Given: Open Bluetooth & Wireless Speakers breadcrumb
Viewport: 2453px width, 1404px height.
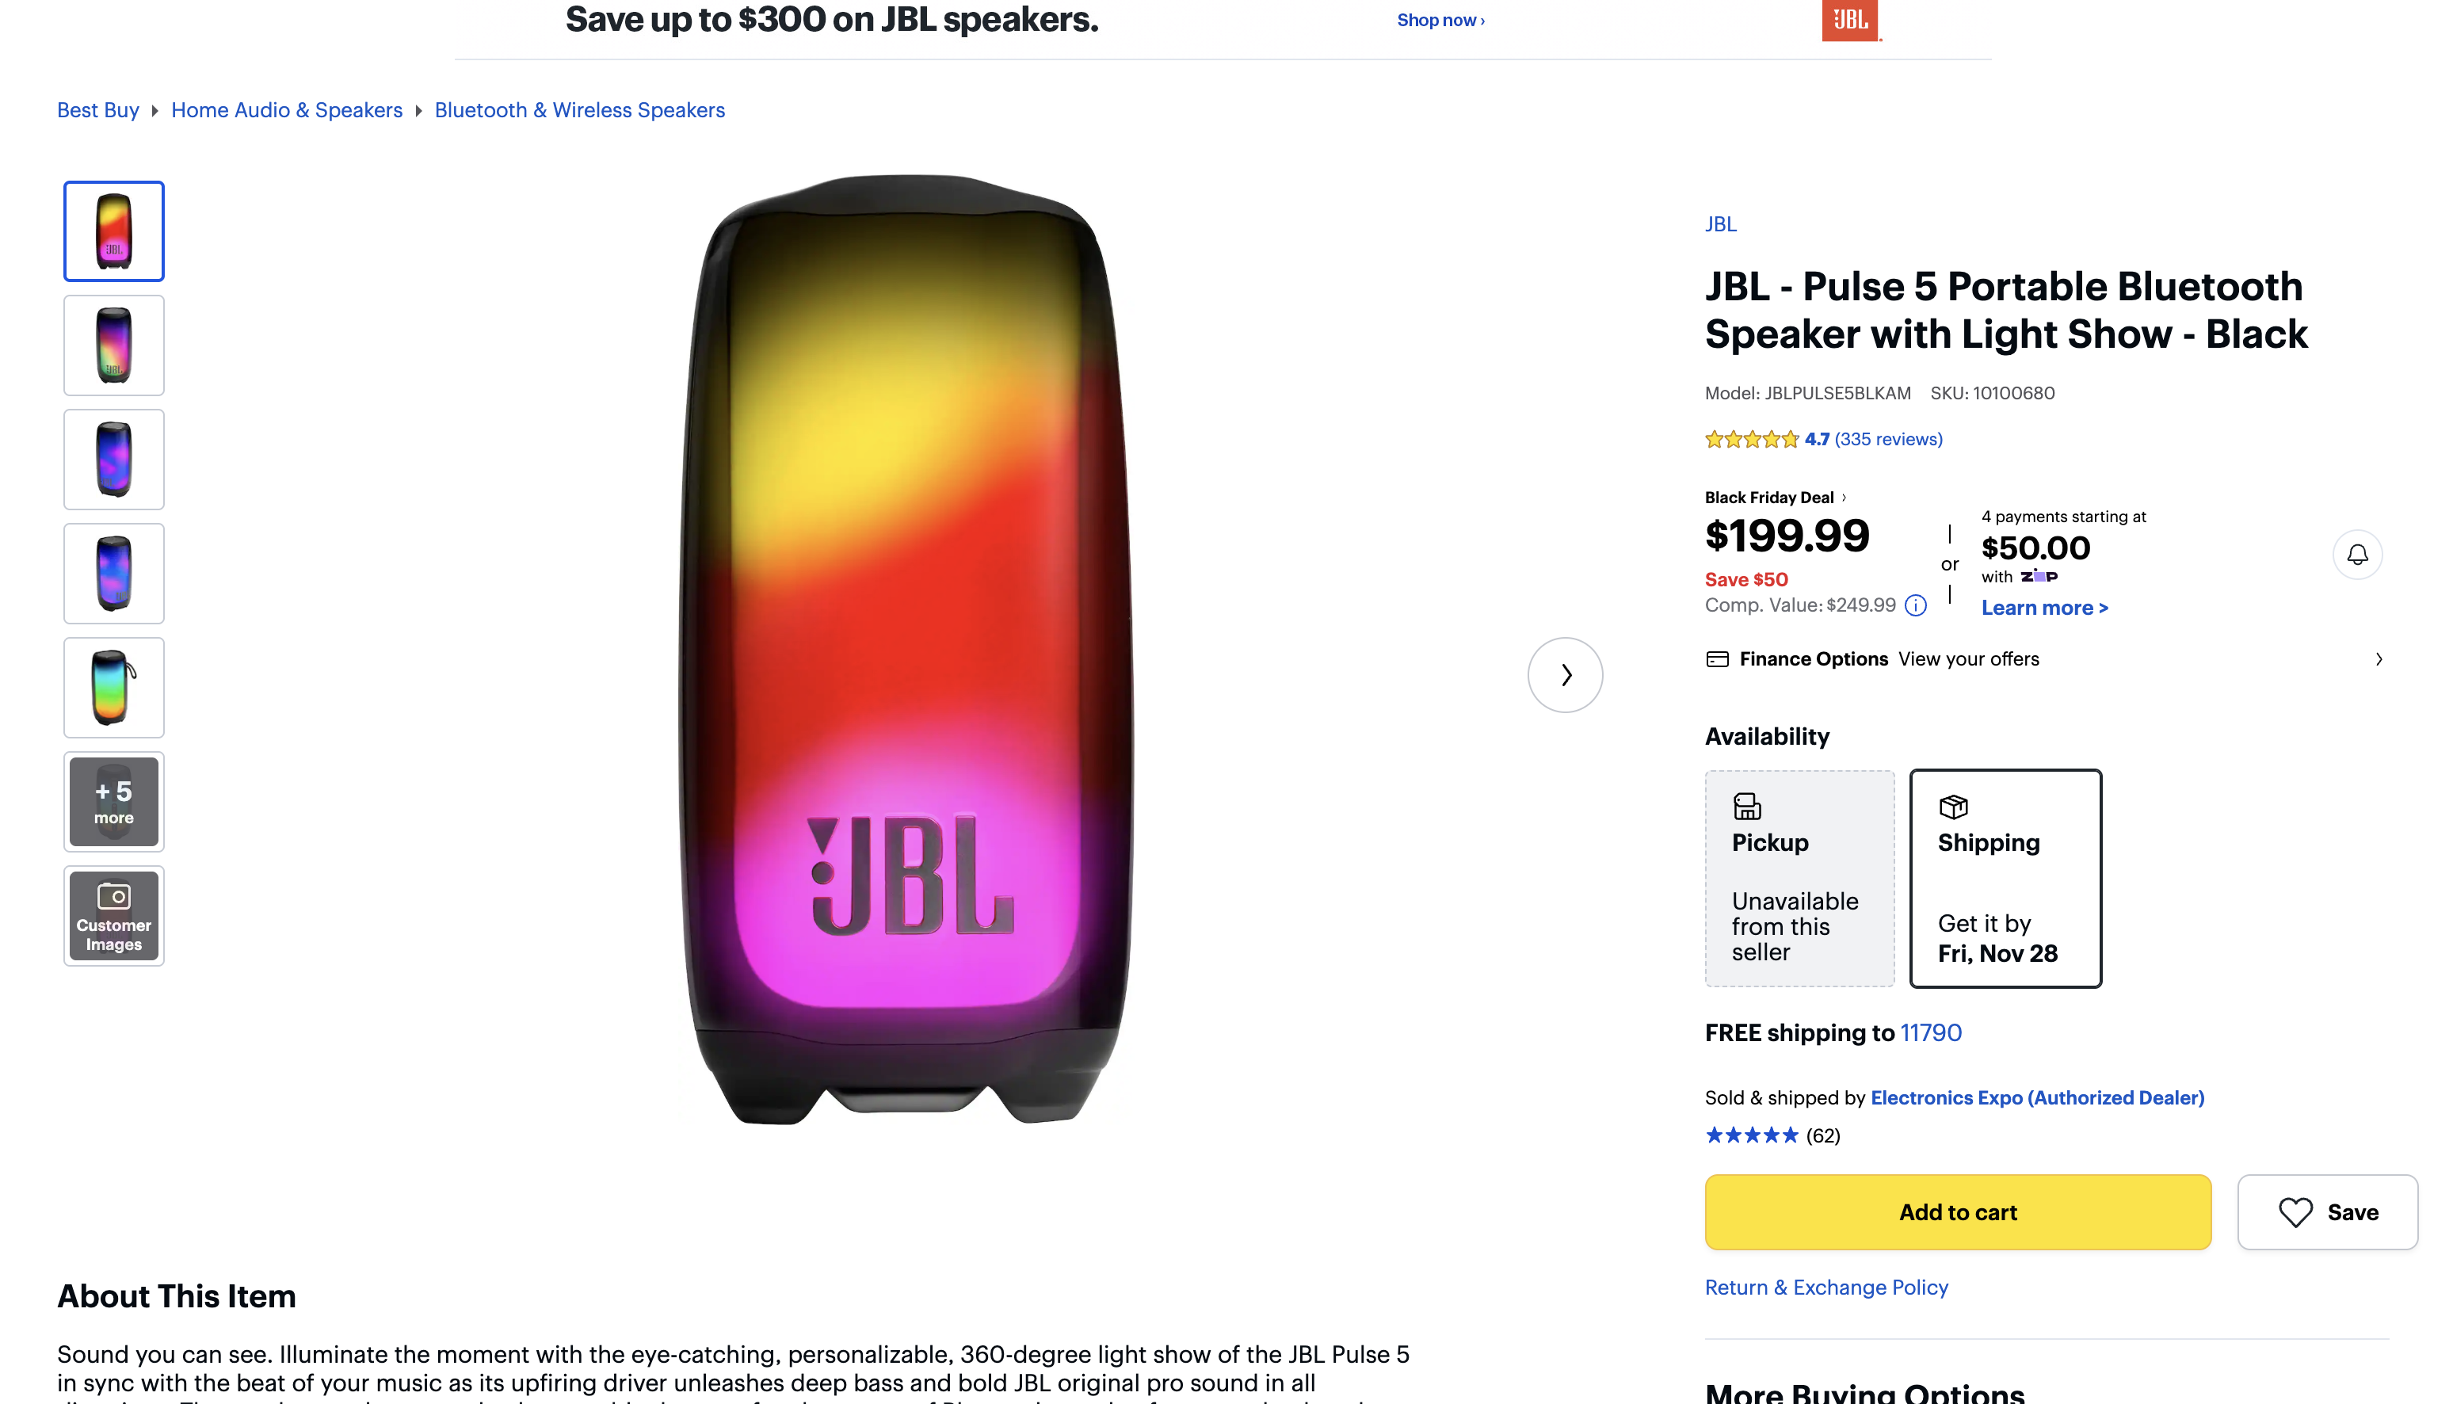Looking at the screenshot, I should pyautogui.click(x=579, y=110).
